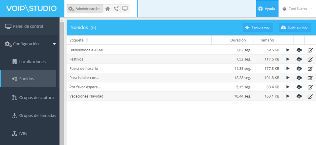Edit the Fuera de horario sound

[310, 69]
